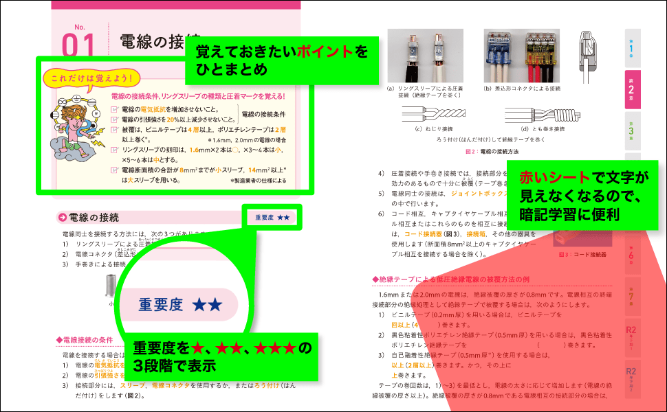The height and width of the screenshot is (412, 667).
Task: Click the line ろう付け((はんだ付け))して絶縁テープを巻く
Action: pyautogui.click(x=490, y=140)
